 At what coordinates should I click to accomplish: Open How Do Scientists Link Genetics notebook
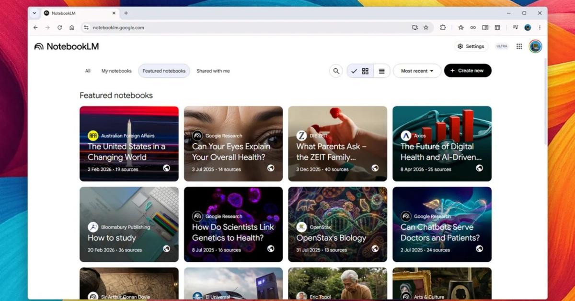tap(233, 224)
